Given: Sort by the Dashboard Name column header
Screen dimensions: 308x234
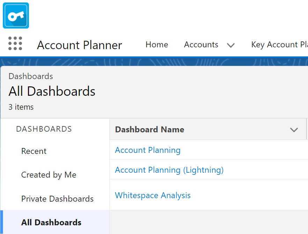Looking at the screenshot, I should 149,130.
